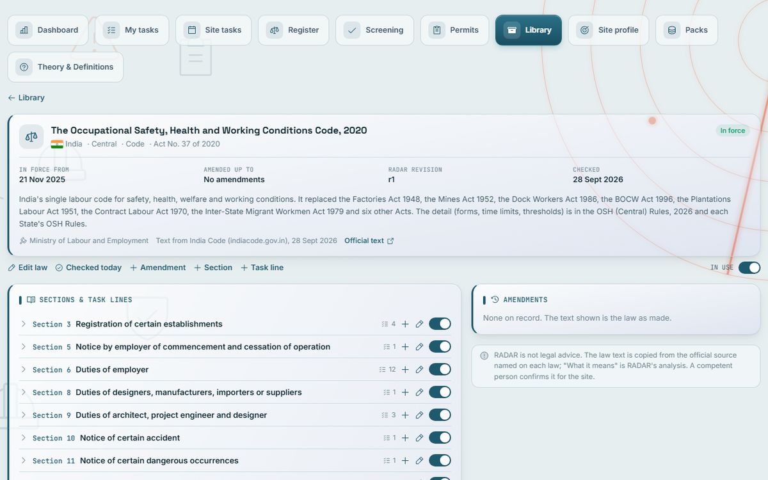Disable the Section 9 toggle
The width and height of the screenshot is (768, 480).
pos(440,415)
